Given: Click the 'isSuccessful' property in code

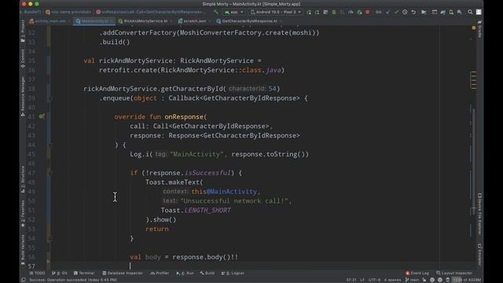Looking at the screenshot, I should (x=207, y=173).
